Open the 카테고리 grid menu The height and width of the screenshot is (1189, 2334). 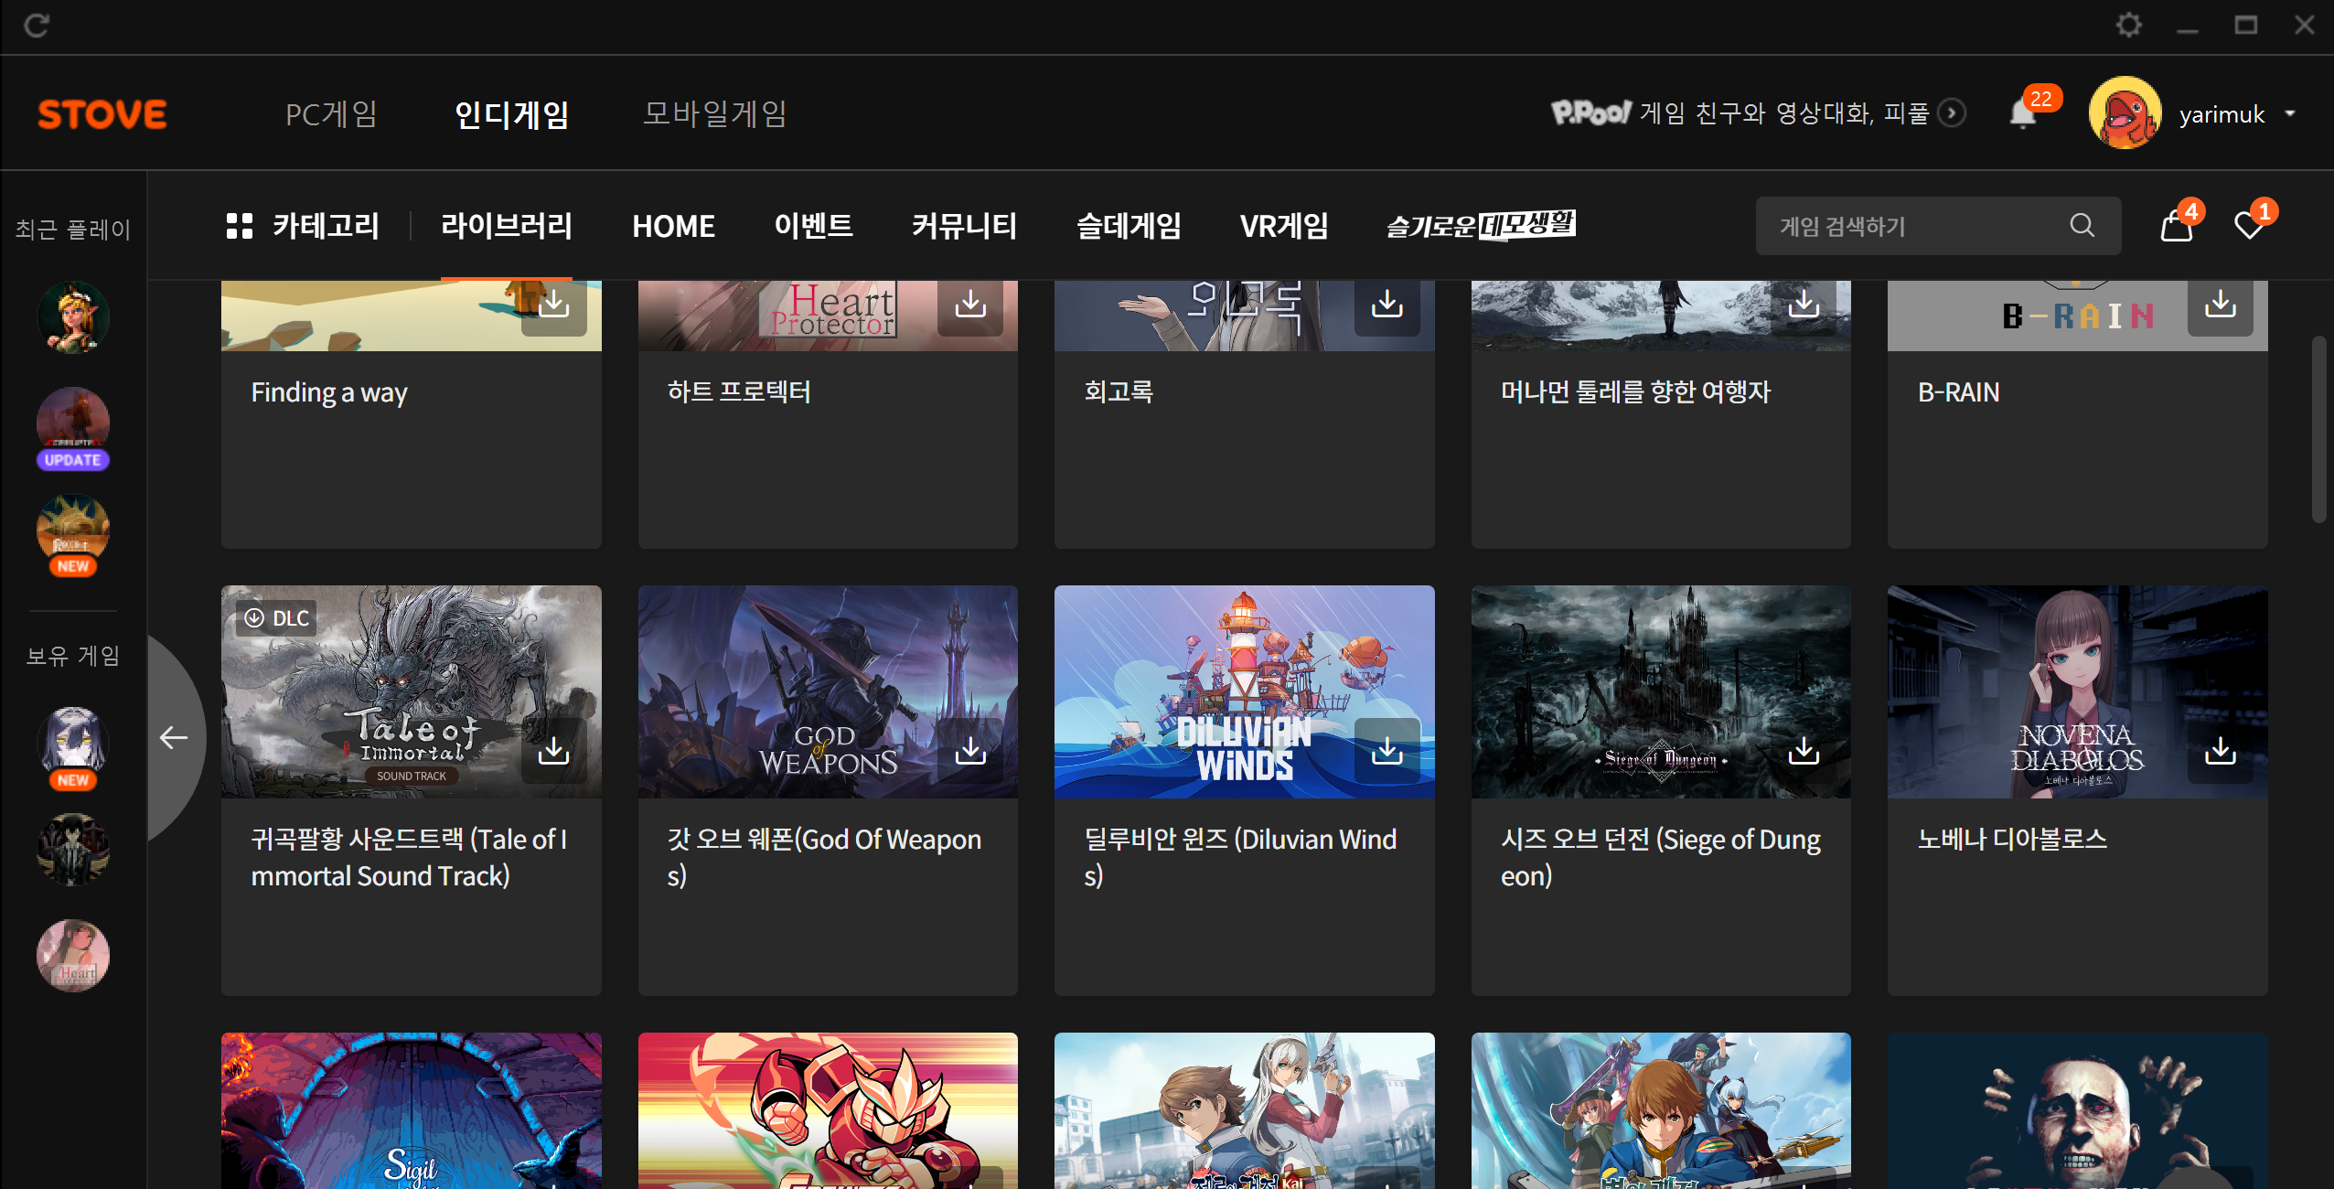(x=303, y=226)
